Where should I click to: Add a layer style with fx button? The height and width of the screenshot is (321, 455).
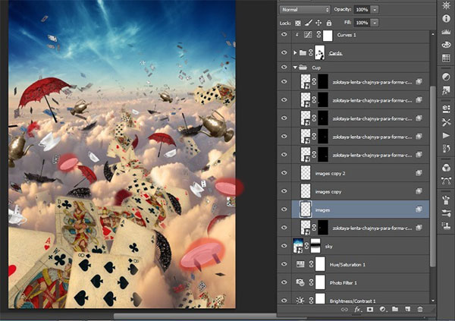357,310
